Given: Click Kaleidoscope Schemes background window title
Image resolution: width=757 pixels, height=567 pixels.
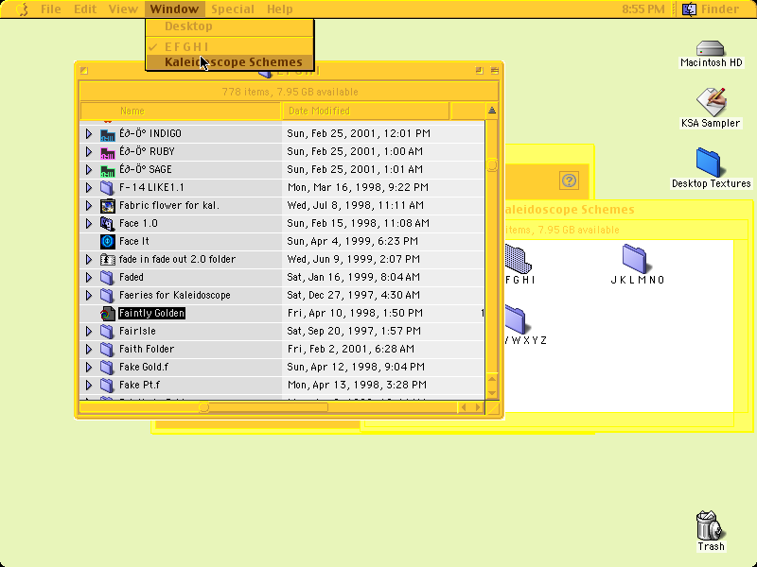Looking at the screenshot, I should (x=569, y=210).
